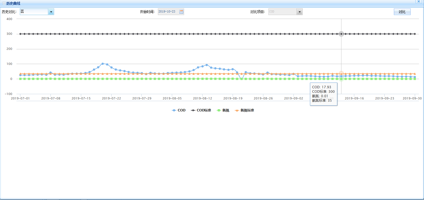This screenshot has height=200, width=424.
Task: Click the COD point that drops to zero
Action: [241, 79]
